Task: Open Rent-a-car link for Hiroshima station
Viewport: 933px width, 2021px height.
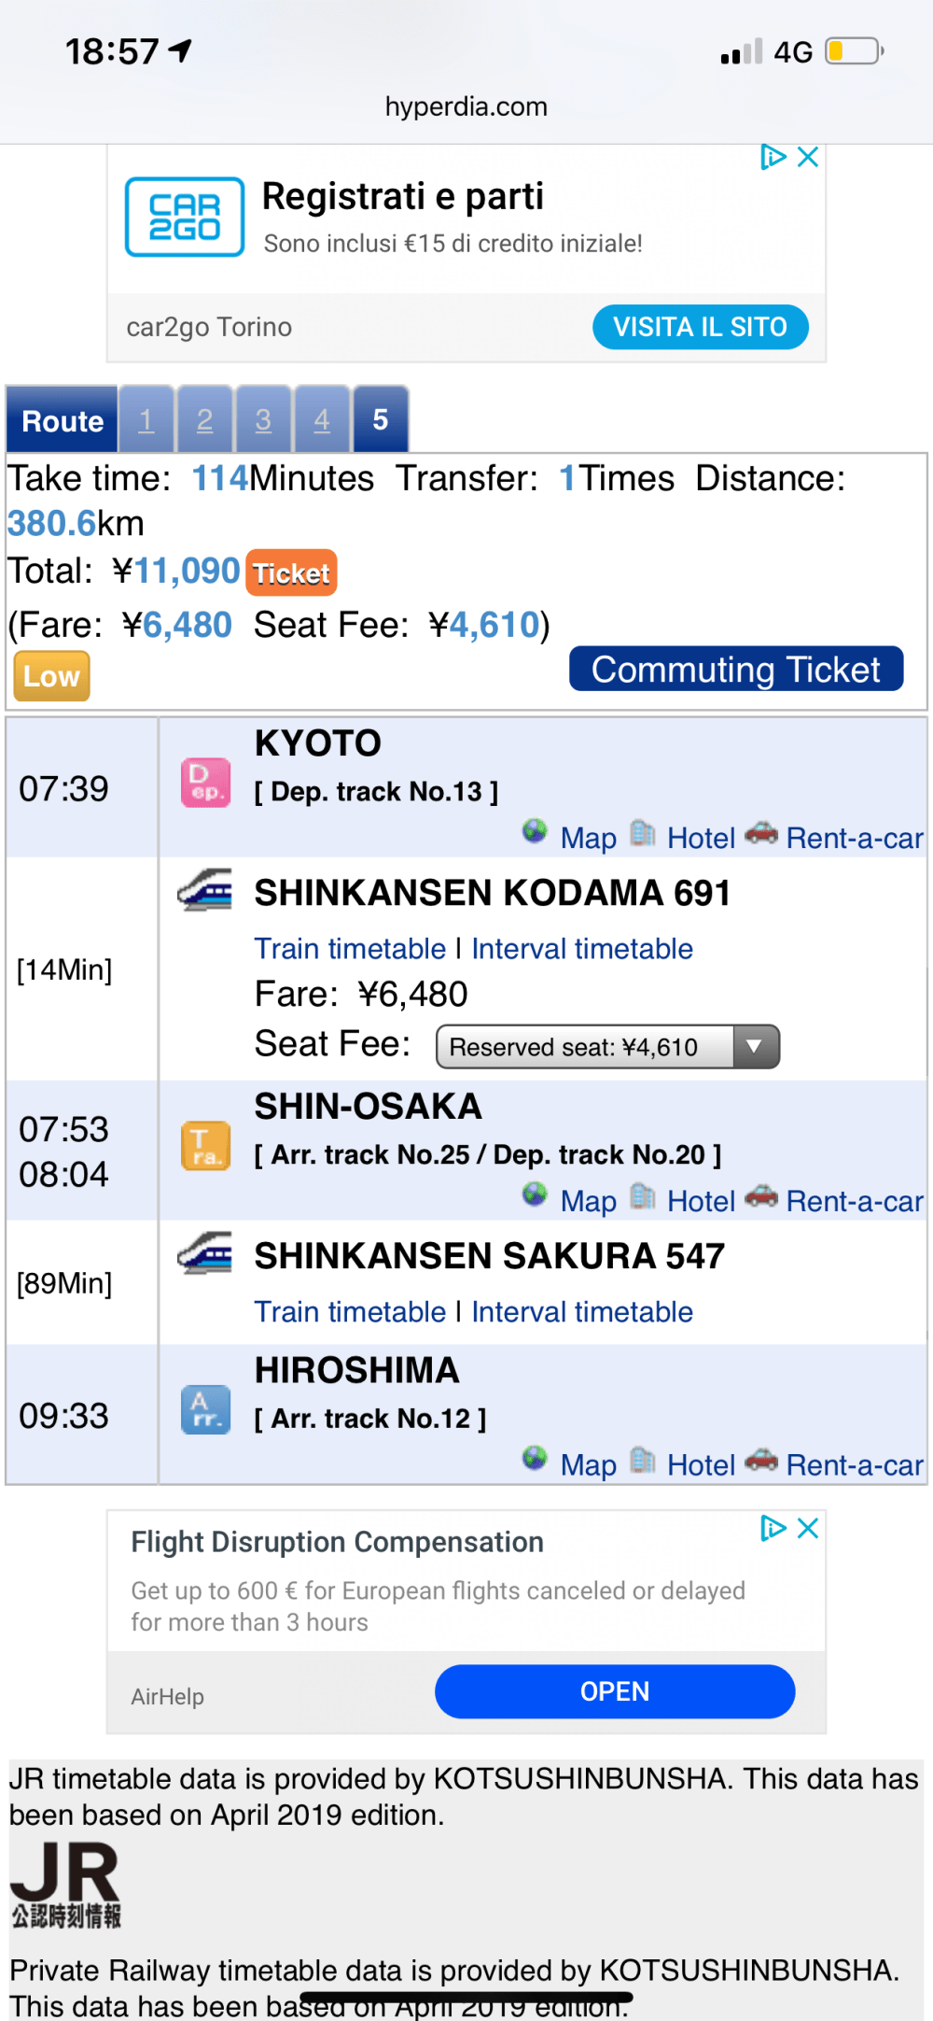Action: click(854, 1464)
